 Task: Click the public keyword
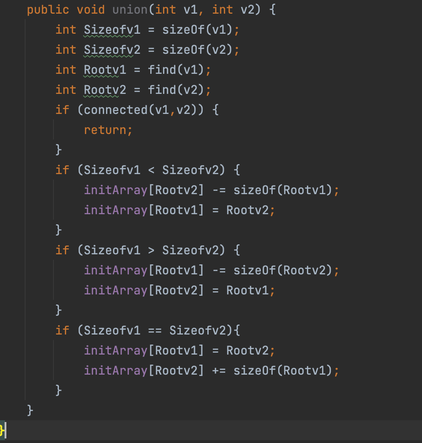coord(48,10)
